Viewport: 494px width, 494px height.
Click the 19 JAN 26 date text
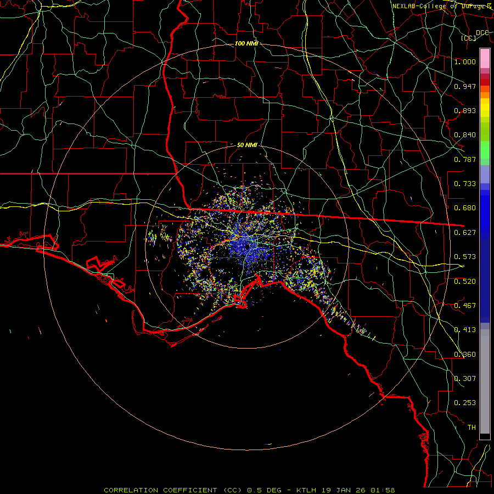344,490
